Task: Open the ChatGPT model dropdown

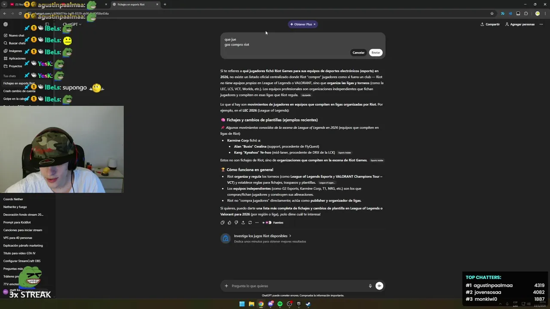Action: [x=72, y=24]
